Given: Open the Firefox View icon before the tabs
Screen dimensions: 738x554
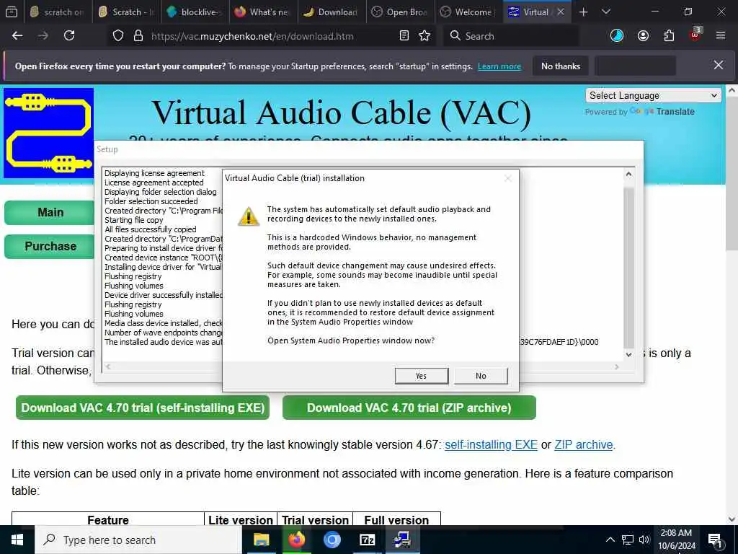Looking at the screenshot, I should [12, 12].
